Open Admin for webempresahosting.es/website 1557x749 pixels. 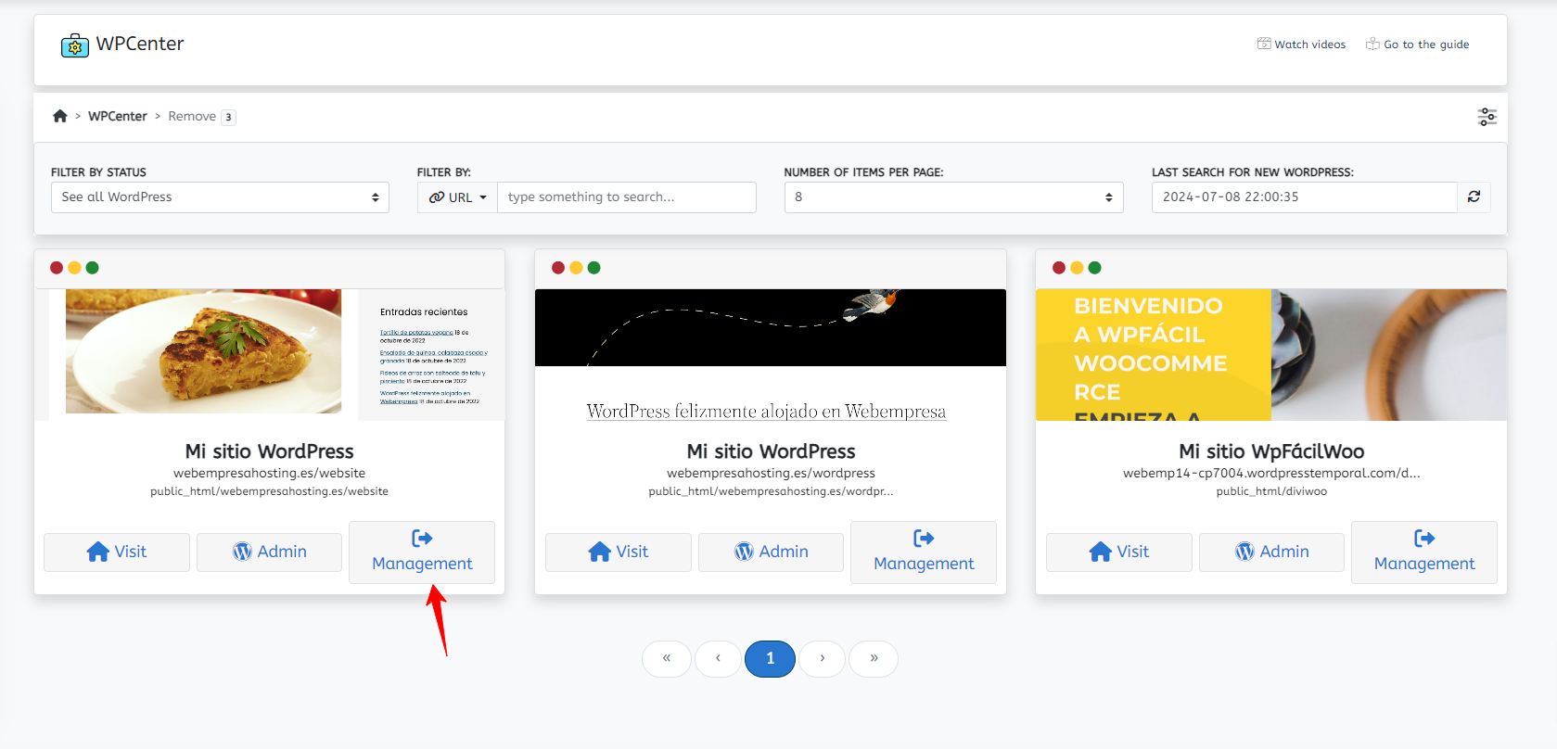(x=269, y=552)
